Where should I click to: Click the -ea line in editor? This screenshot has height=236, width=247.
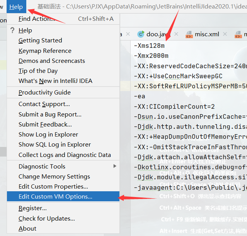(140, 96)
